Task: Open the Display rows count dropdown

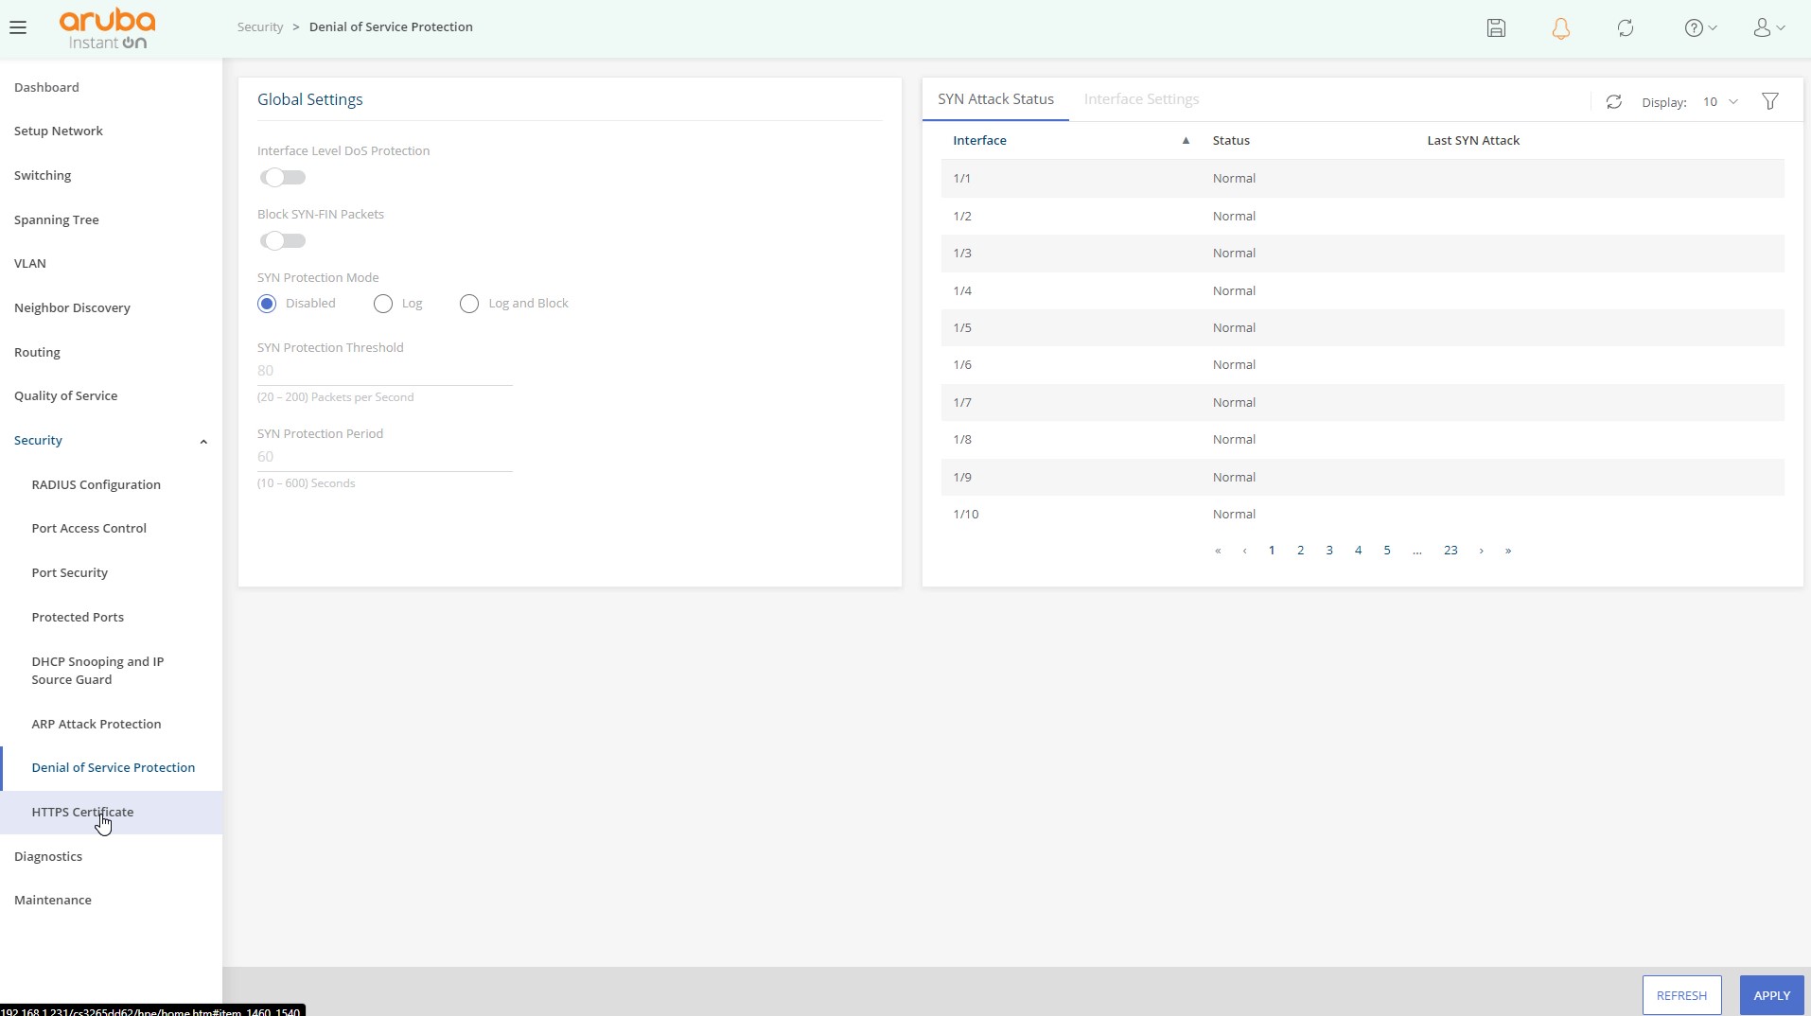Action: (x=1720, y=102)
